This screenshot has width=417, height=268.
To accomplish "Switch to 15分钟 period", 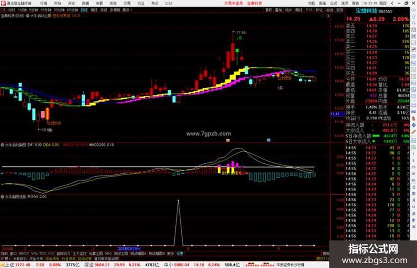I will tap(46, 10).
